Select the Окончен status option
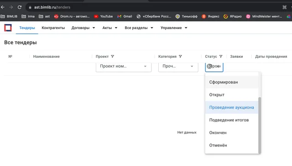Screen dimensions: 292x166 232,133
